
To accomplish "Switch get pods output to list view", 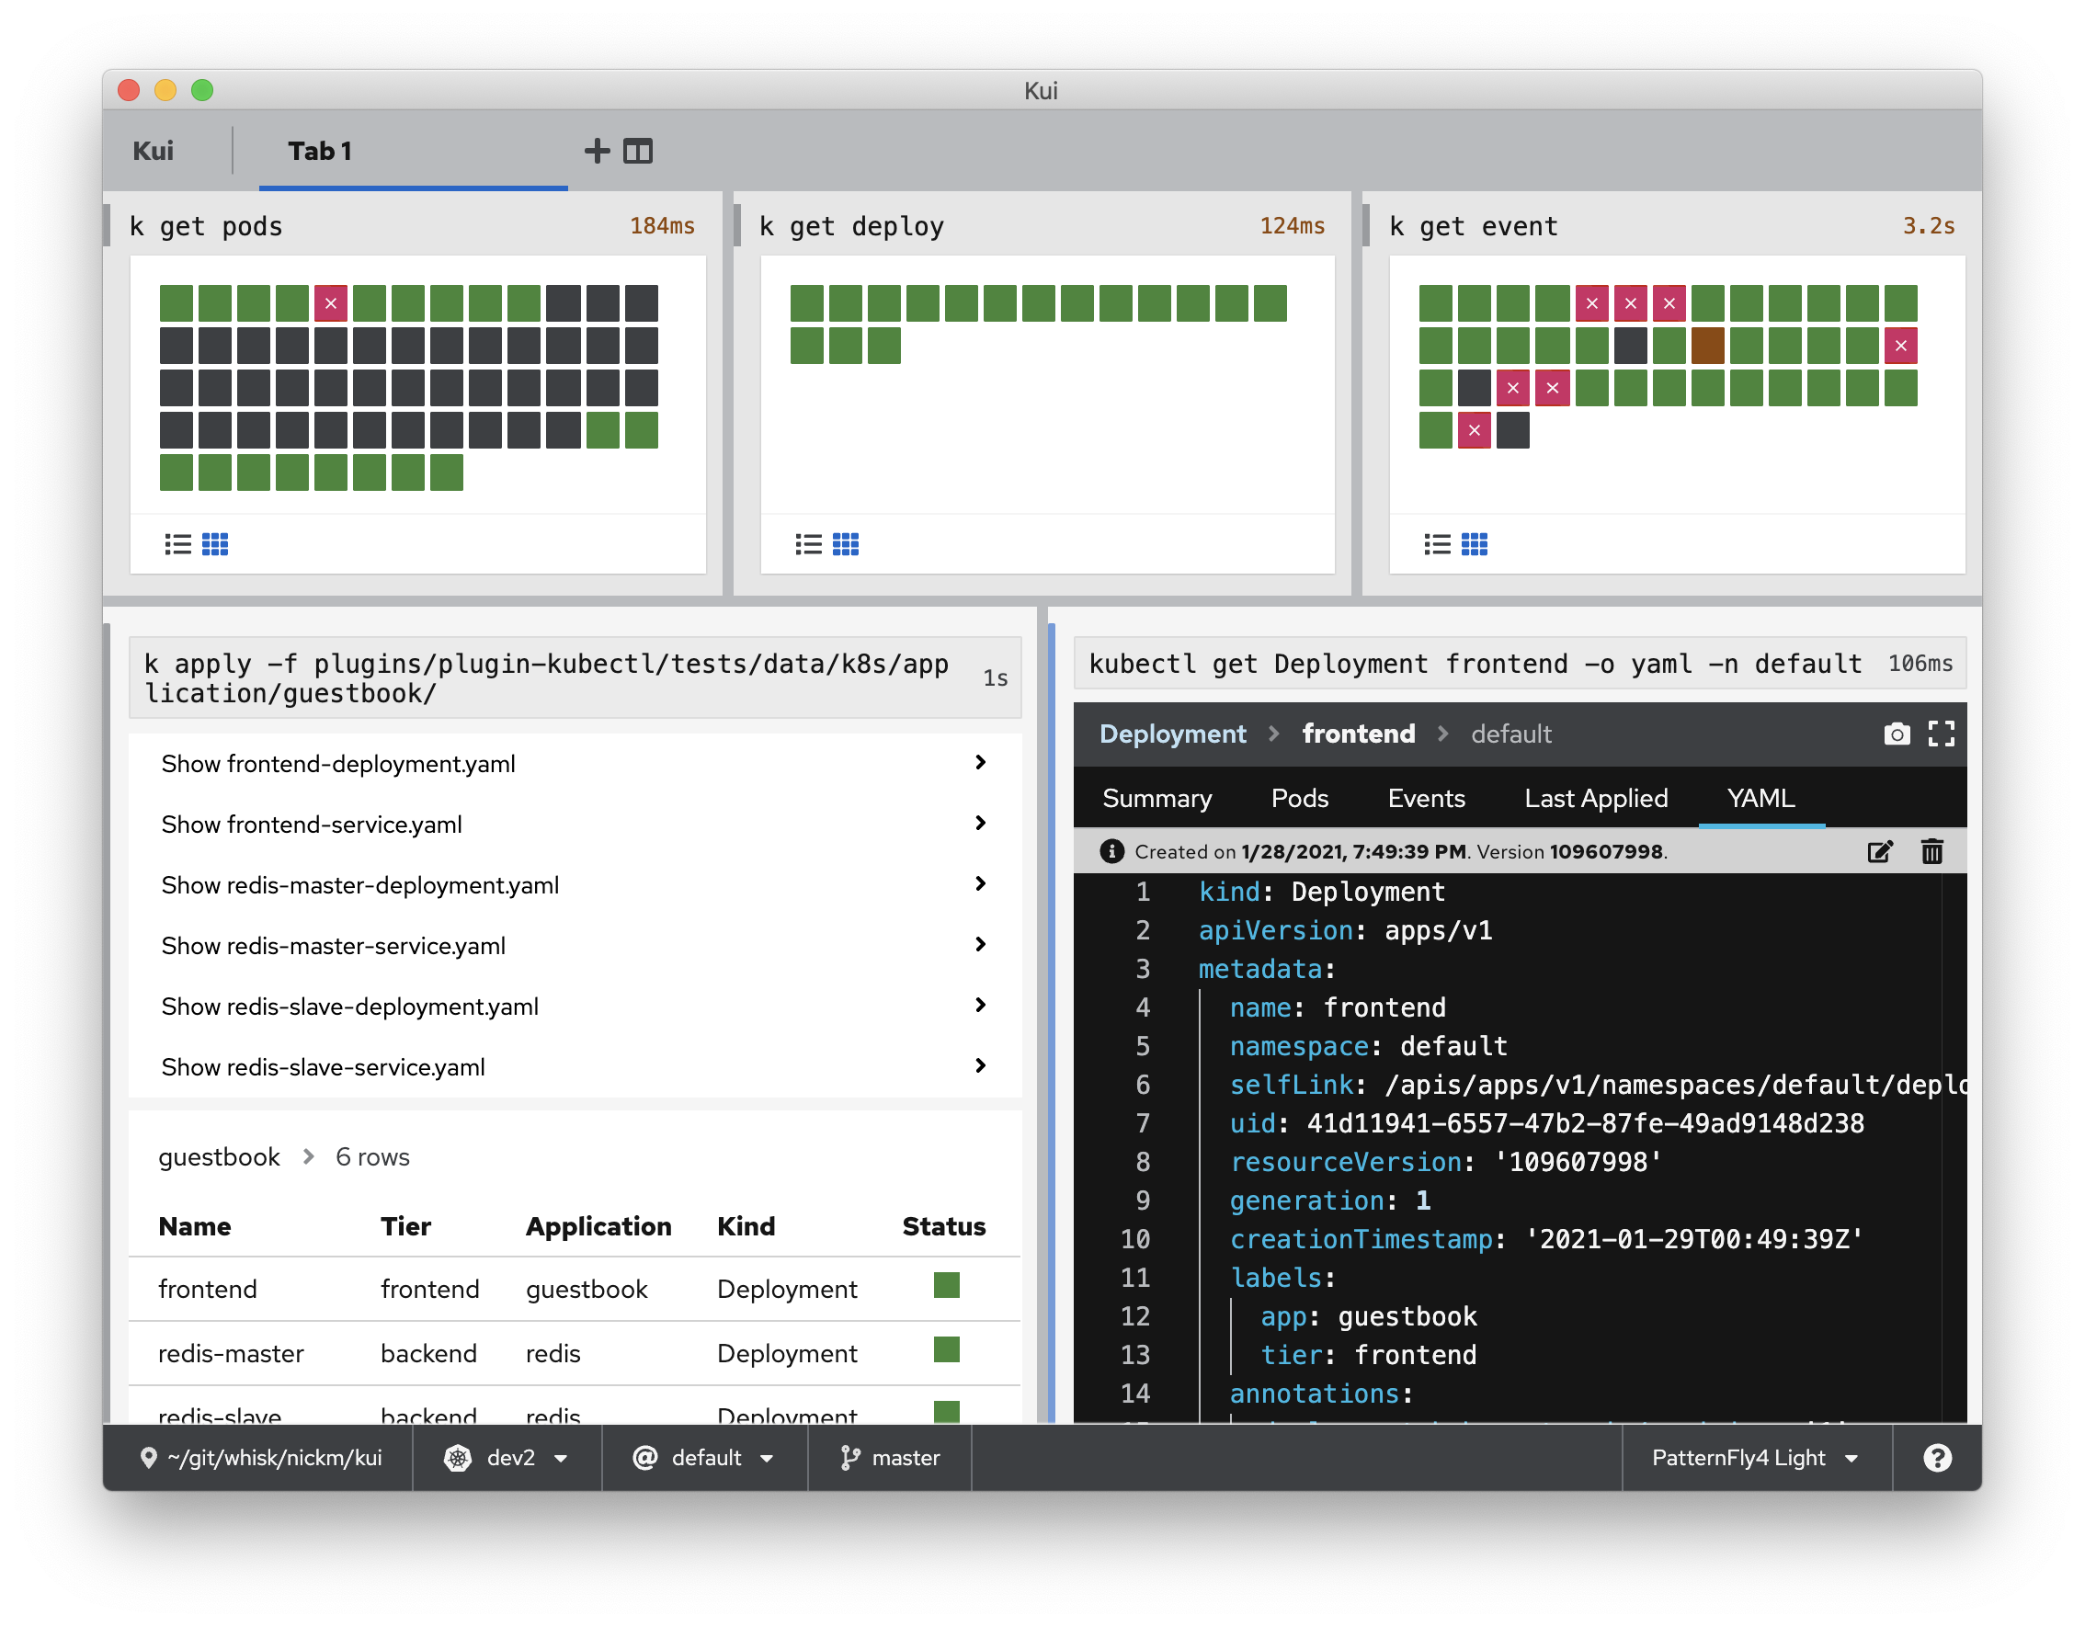I will (177, 544).
